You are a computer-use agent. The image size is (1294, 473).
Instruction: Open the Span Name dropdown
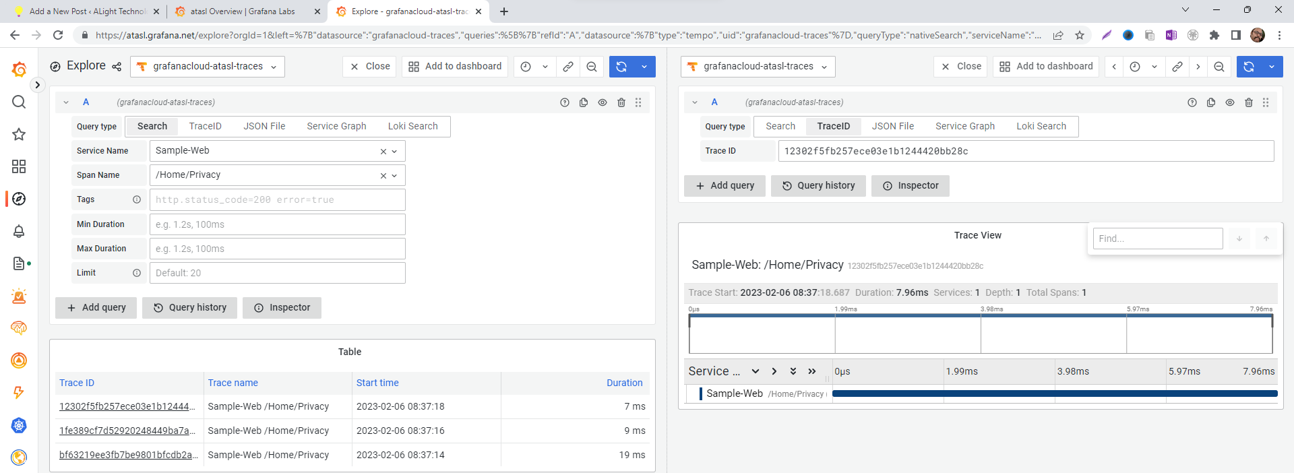pyautogui.click(x=394, y=176)
